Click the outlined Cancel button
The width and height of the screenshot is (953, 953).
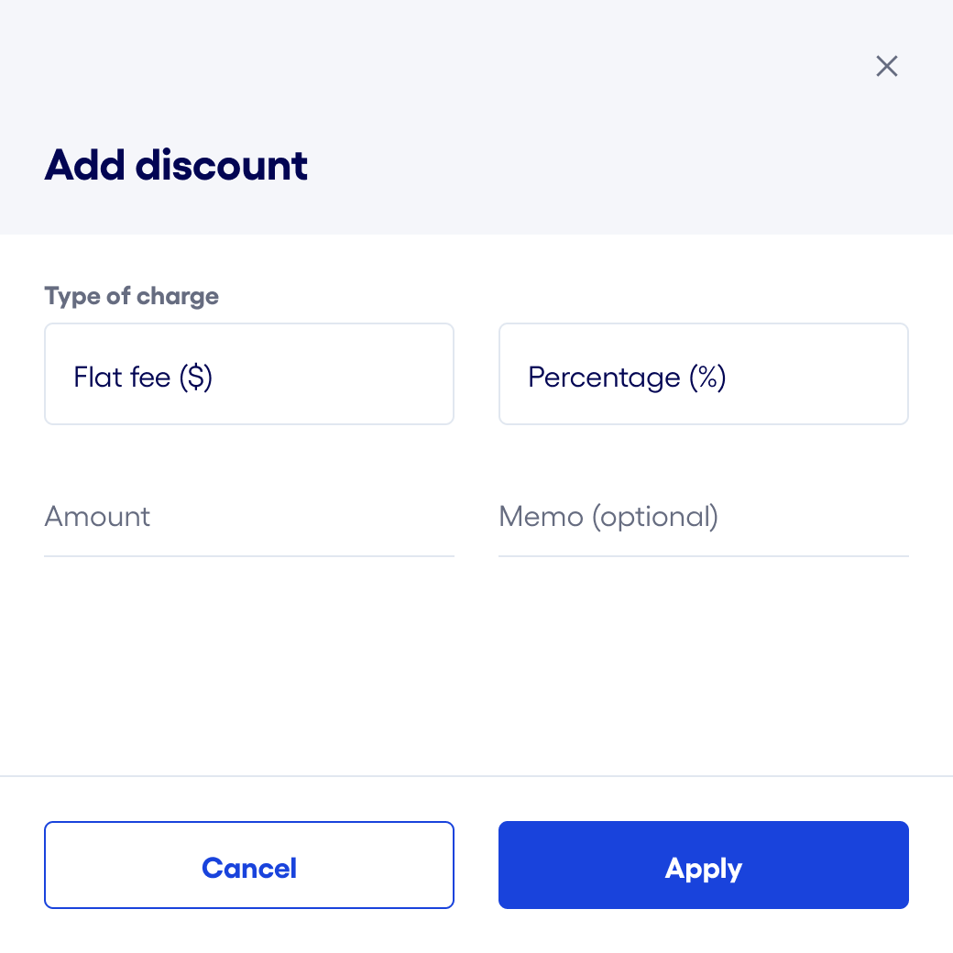(249, 865)
